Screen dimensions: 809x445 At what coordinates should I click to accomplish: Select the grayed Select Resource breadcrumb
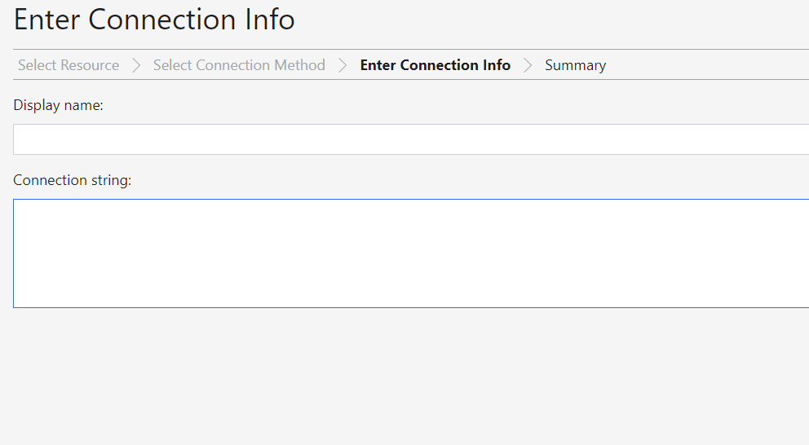tap(69, 65)
